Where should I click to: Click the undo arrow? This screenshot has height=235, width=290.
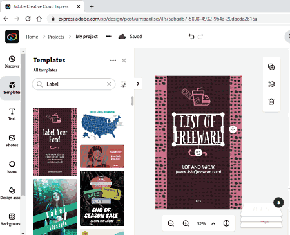point(191,37)
